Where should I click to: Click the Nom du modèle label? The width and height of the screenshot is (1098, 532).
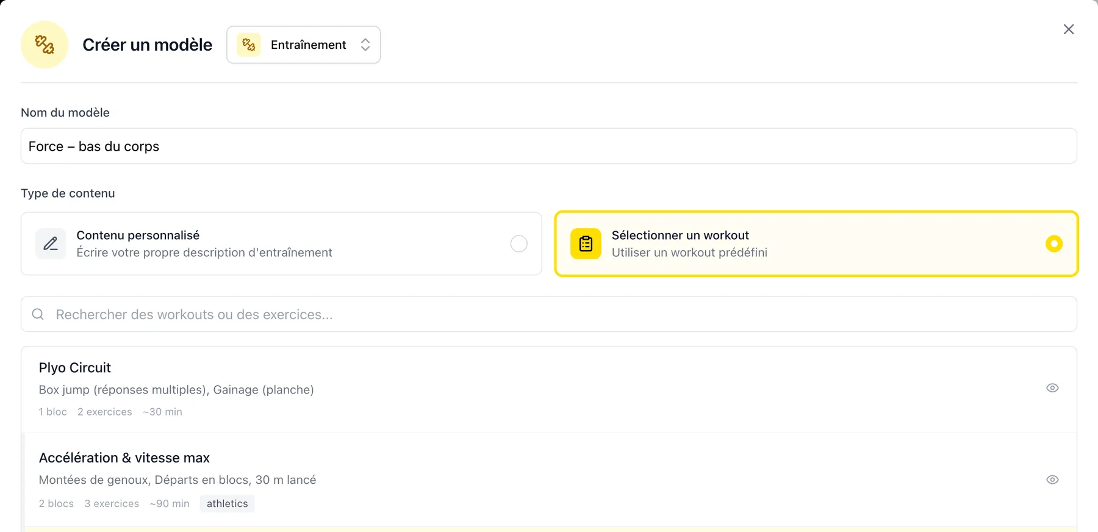tap(65, 112)
